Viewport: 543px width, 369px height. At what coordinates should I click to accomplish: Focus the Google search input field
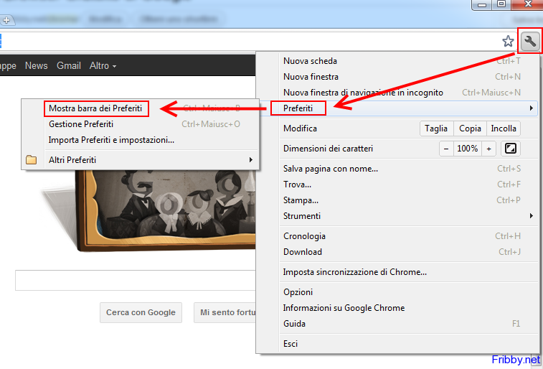136,280
